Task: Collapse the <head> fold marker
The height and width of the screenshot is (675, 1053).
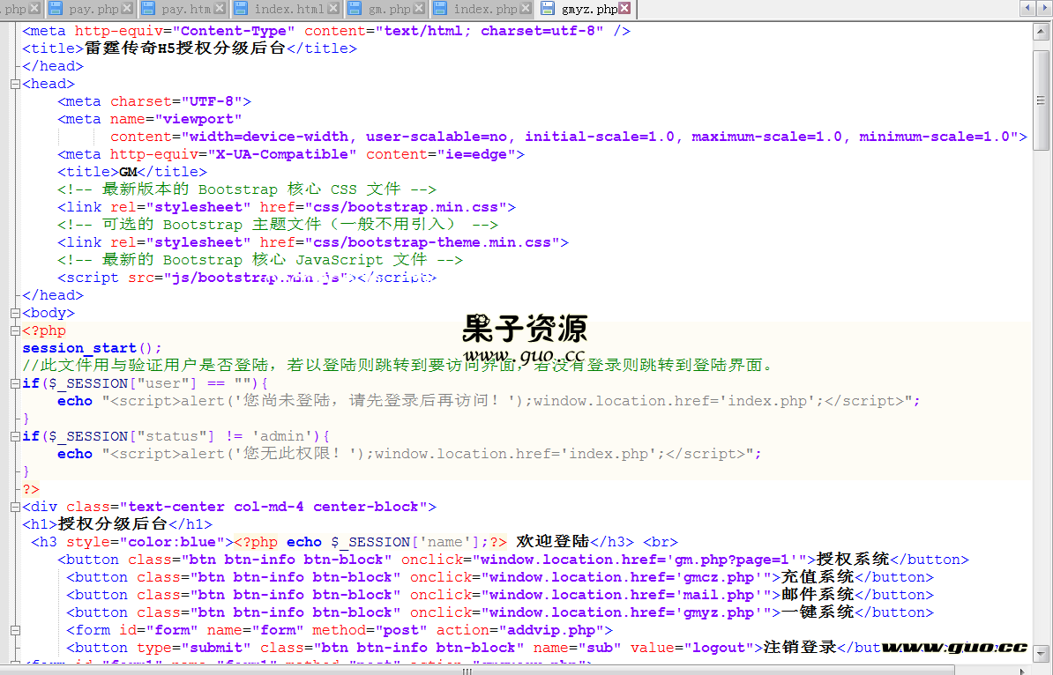Action: [14, 84]
